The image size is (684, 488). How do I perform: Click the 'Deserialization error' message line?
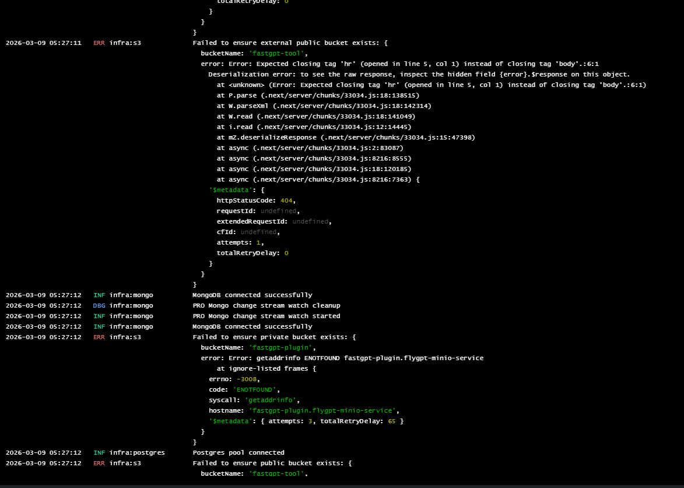tap(419, 74)
